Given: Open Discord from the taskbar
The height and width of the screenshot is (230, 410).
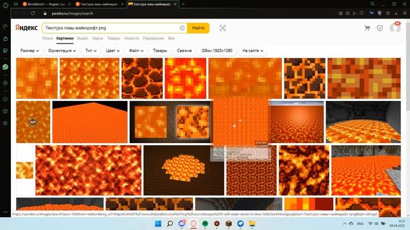Looking at the screenshot, I should click(x=182, y=224).
